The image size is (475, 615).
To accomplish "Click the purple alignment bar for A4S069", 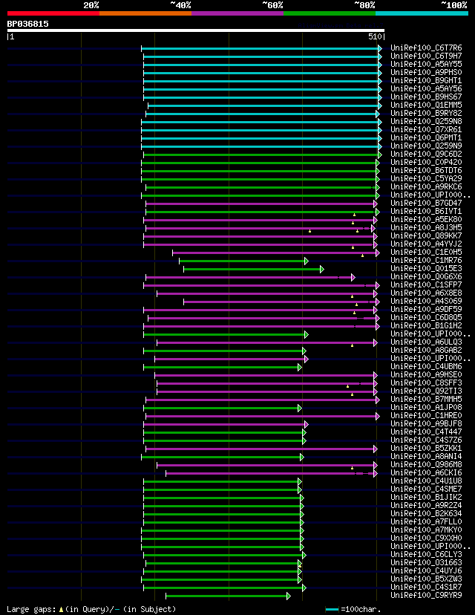I will [280, 302].
